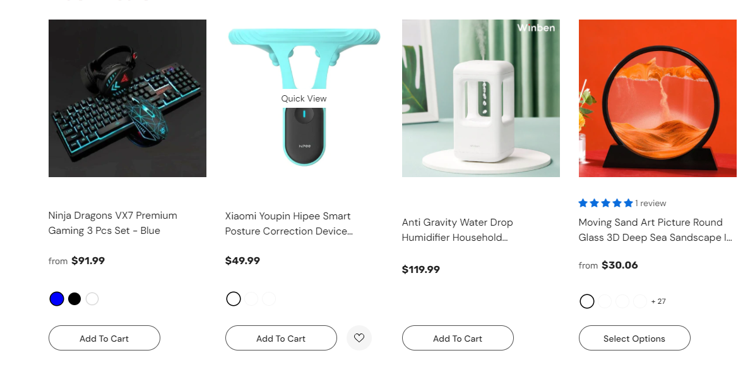Click Select Options for Moving Sand Art

tap(634, 338)
